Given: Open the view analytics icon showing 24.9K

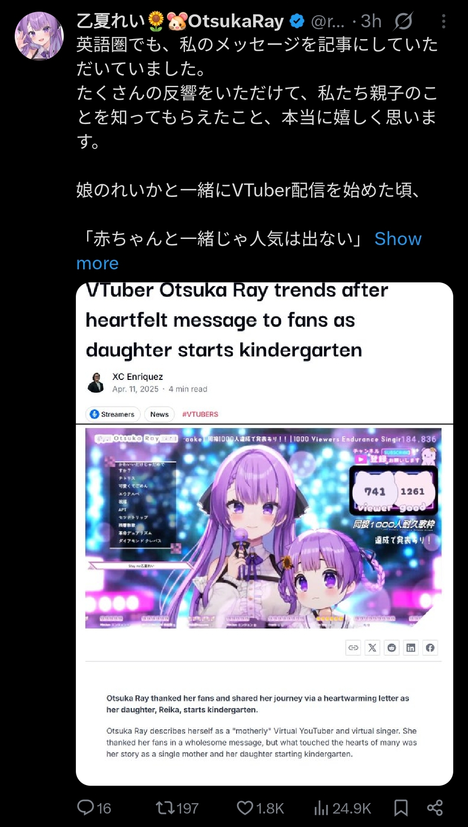Looking at the screenshot, I should [321, 808].
